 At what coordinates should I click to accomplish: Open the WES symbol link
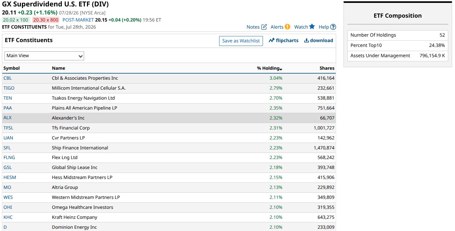(8, 197)
